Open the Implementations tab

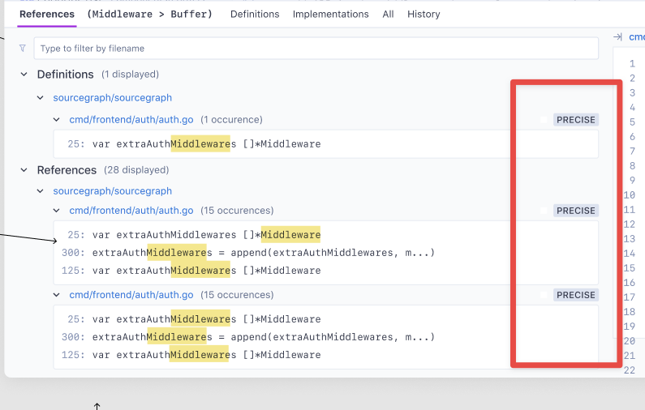[x=331, y=14]
